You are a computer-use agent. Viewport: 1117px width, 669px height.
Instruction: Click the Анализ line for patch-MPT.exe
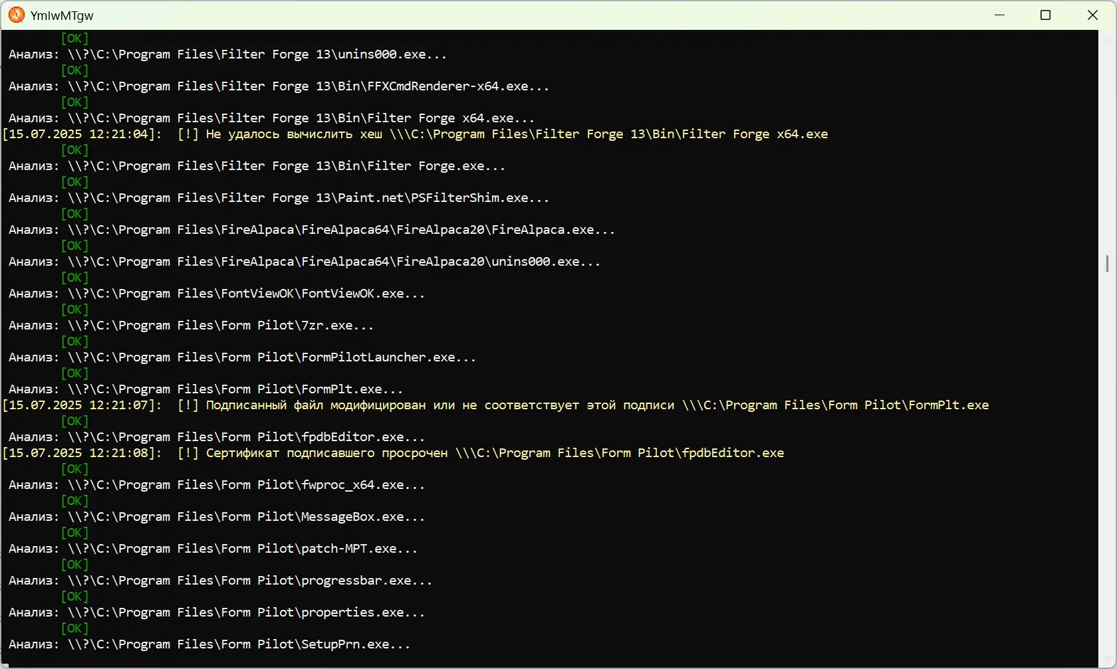pos(213,549)
